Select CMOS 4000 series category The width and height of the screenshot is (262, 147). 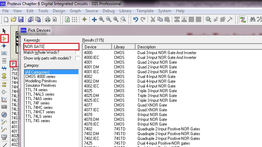[x=40, y=77]
